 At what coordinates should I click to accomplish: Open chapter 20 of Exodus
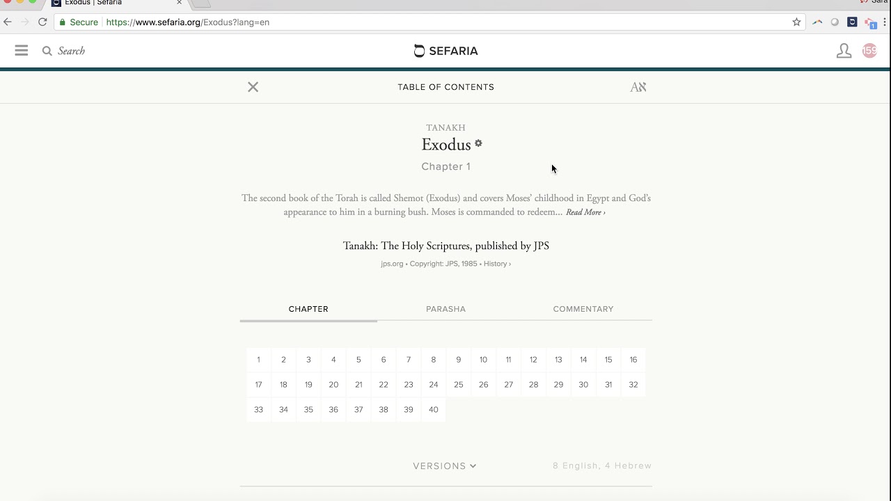point(333,385)
